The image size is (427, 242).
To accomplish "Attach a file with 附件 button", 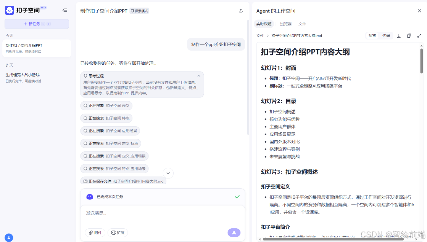I will tap(95, 233).
